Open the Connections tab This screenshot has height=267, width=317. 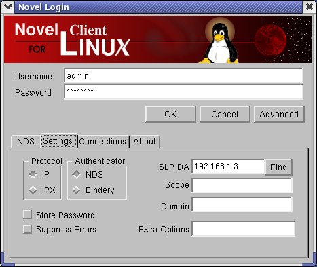tap(103, 142)
